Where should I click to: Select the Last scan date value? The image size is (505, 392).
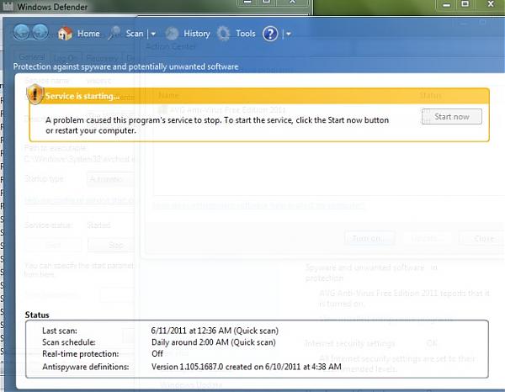pyautogui.click(x=215, y=331)
